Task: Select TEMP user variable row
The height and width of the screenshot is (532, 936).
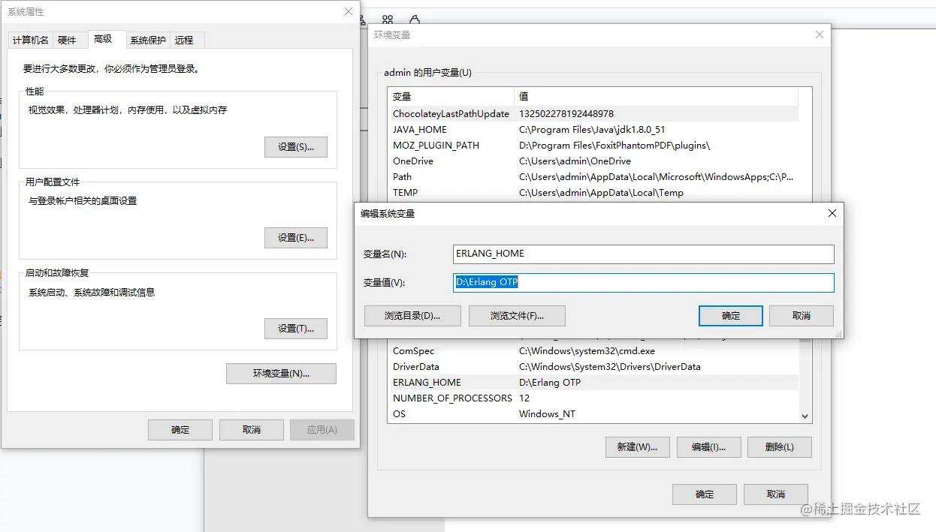Action: [x=593, y=193]
